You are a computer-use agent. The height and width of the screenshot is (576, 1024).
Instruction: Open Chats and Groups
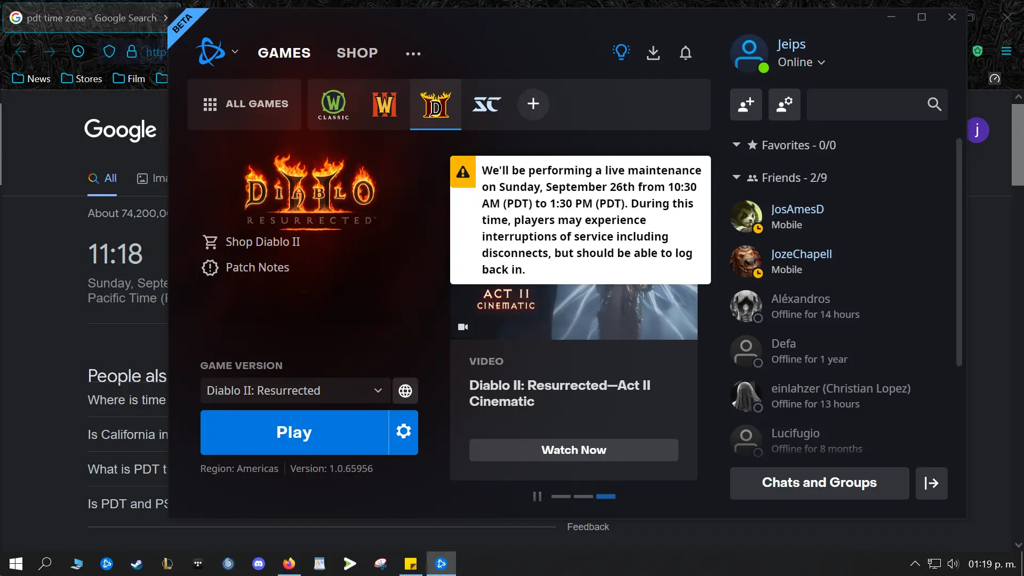point(819,483)
